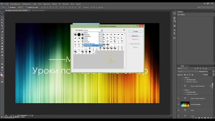Click lock all padlock icon
Screen dimensions: 215x121
click(x=192, y=75)
